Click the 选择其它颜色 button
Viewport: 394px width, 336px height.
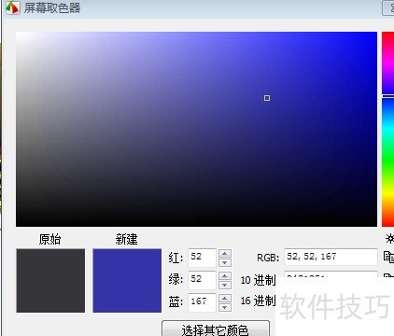pos(216,329)
